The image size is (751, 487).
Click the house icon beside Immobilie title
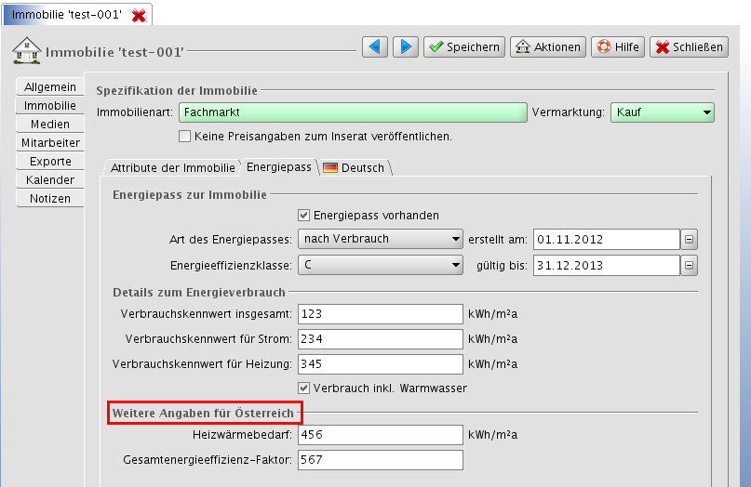[x=26, y=49]
